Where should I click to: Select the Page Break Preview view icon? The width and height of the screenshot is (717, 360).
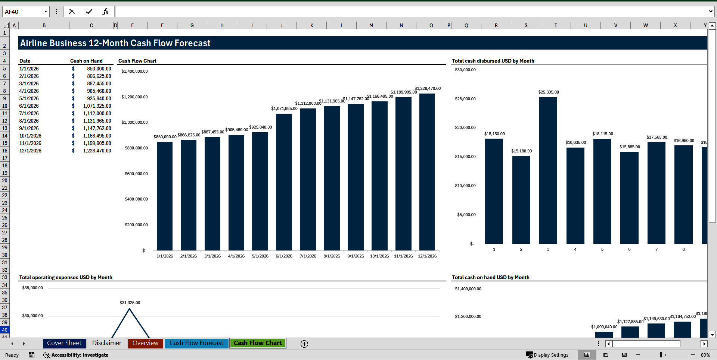coord(623,355)
